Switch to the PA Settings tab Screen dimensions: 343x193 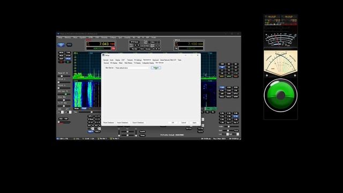tap(138, 60)
